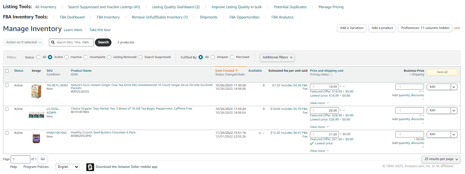Go to Manage Pricing
Viewport: 465px width, 174px height.
coord(331,7)
